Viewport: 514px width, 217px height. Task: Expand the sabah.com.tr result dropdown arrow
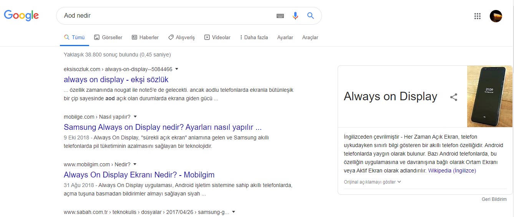click(x=234, y=212)
